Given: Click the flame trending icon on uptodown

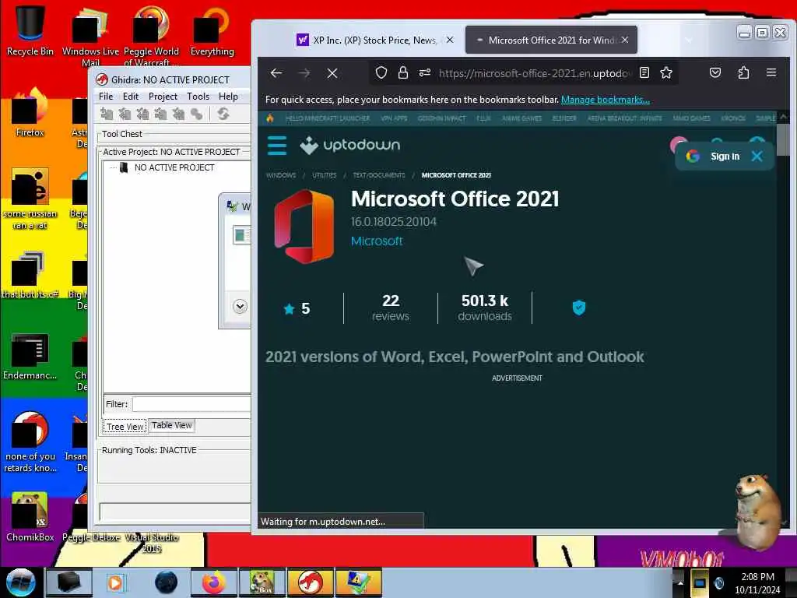Looking at the screenshot, I should pos(270,118).
